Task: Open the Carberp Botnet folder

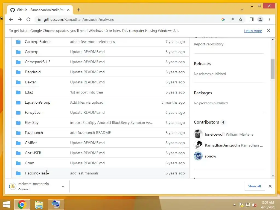Action: tap(38, 42)
